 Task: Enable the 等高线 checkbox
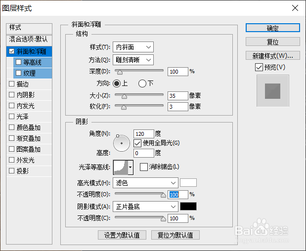[x=19, y=62]
